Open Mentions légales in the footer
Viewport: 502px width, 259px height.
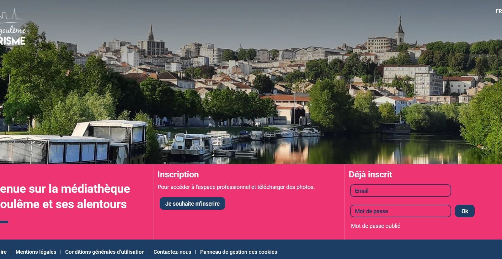36,252
